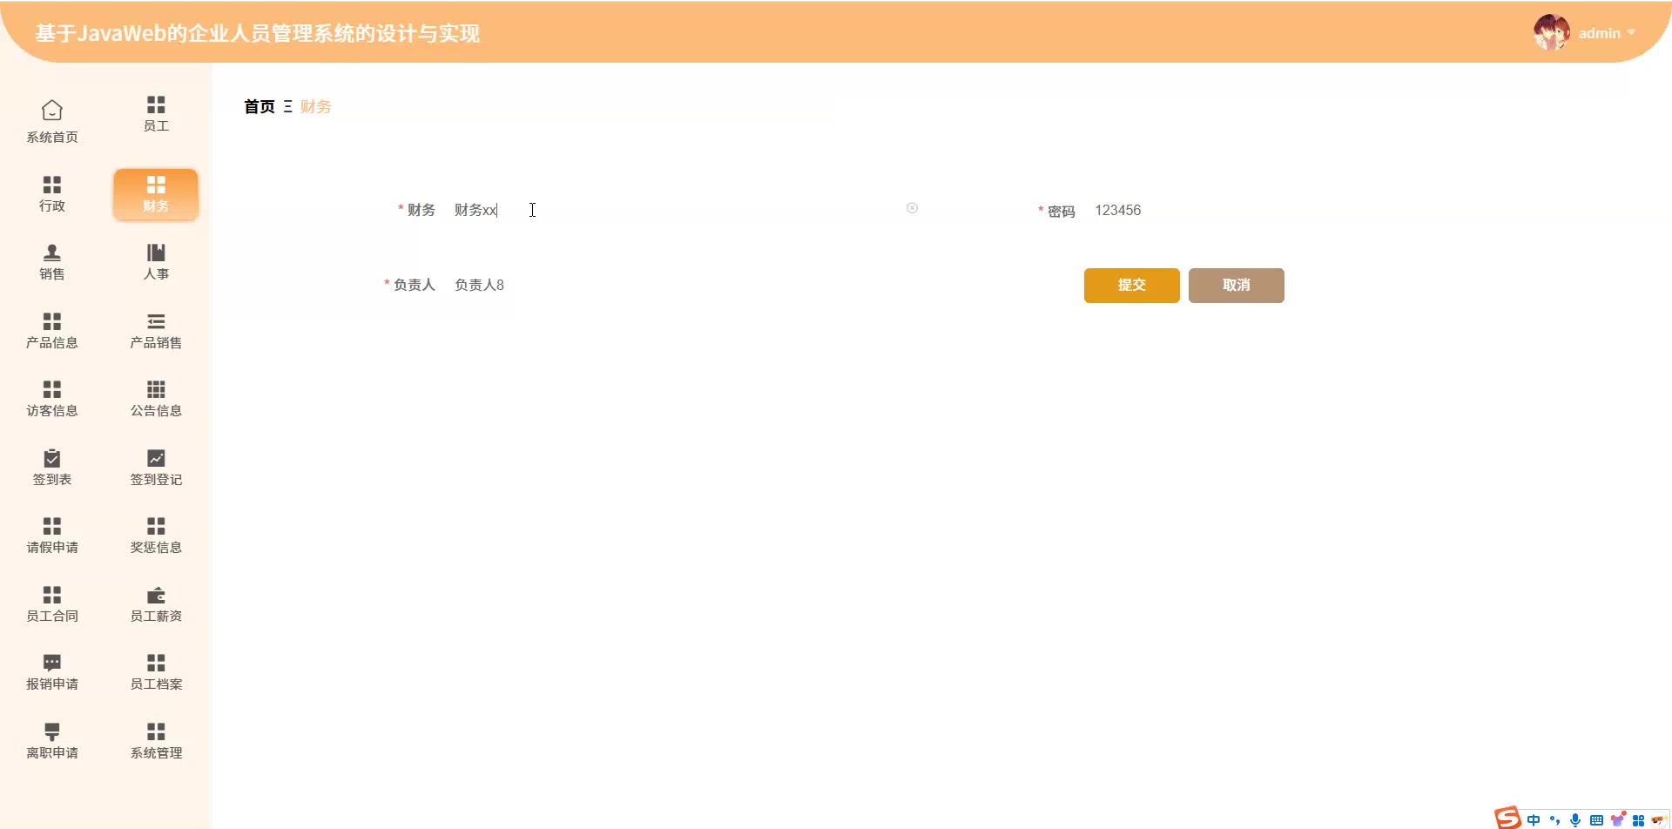Open 报销申请 reimbursement requests
Screen dimensions: 1672x829
point(52,672)
